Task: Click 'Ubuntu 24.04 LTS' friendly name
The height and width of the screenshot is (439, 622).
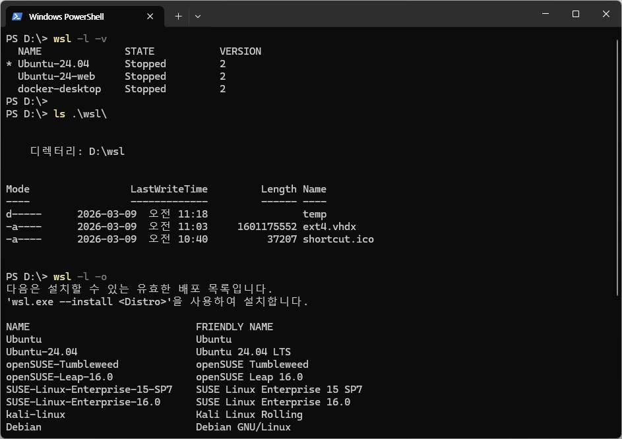Action: pos(243,352)
